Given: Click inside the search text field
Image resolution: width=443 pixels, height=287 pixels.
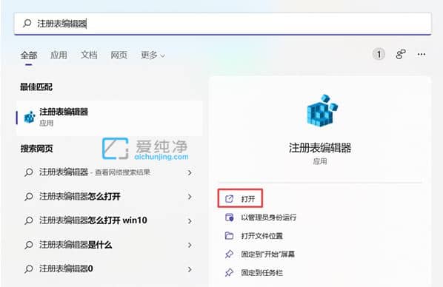Looking at the screenshot, I should click(223, 24).
